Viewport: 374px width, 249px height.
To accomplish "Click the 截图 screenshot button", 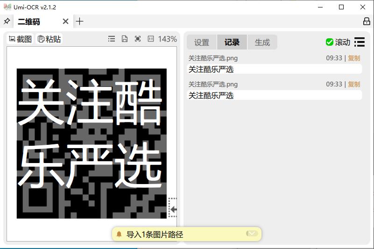I will pyautogui.click(x=20, y=39).
